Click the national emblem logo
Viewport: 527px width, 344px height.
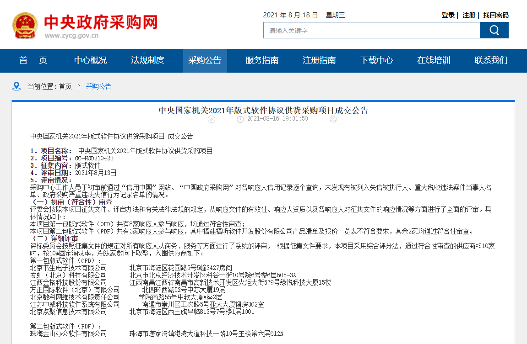[x=26, y=26]
